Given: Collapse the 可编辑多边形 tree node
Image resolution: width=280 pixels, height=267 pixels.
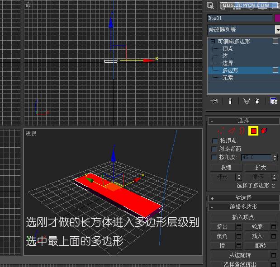Looking at the screenshot, I should point(213,42).
